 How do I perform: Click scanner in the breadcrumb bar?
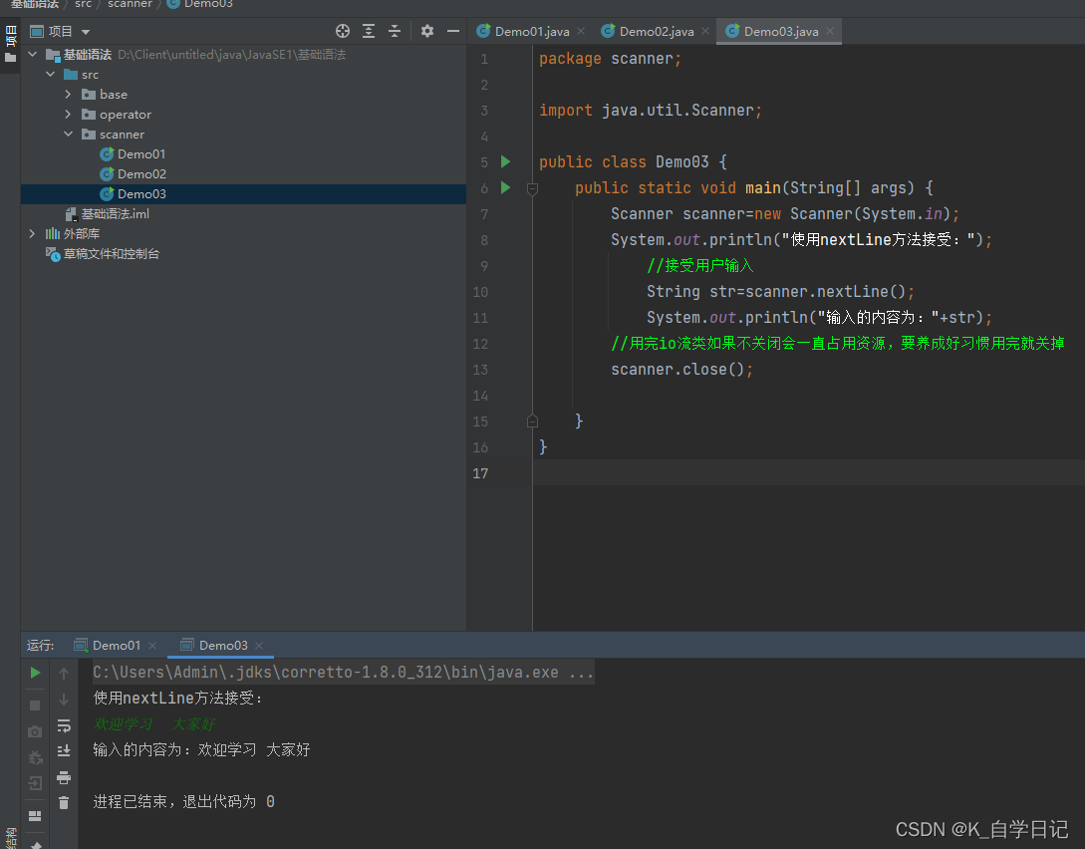[130, 4]
